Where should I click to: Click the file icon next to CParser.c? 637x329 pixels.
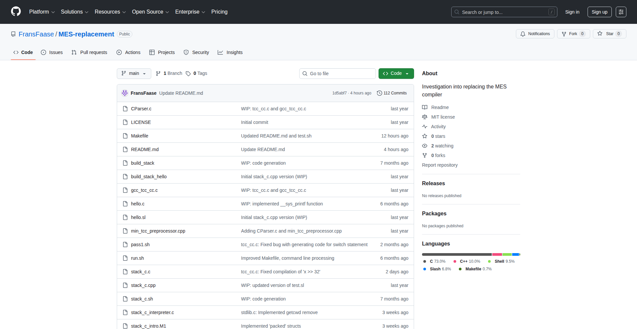click(125, 109)
